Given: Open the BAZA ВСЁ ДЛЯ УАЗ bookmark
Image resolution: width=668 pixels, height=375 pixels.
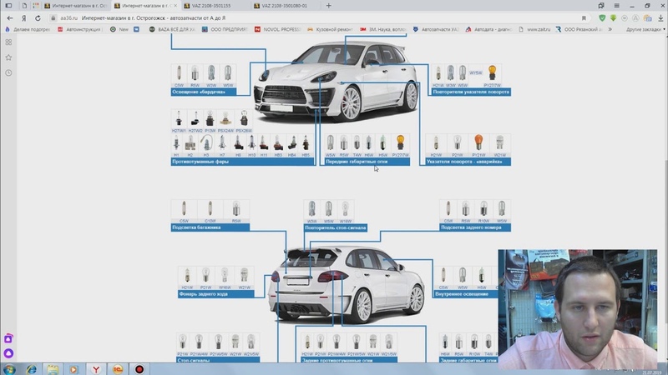Looking at the screenshot, I should pos(172,29).
